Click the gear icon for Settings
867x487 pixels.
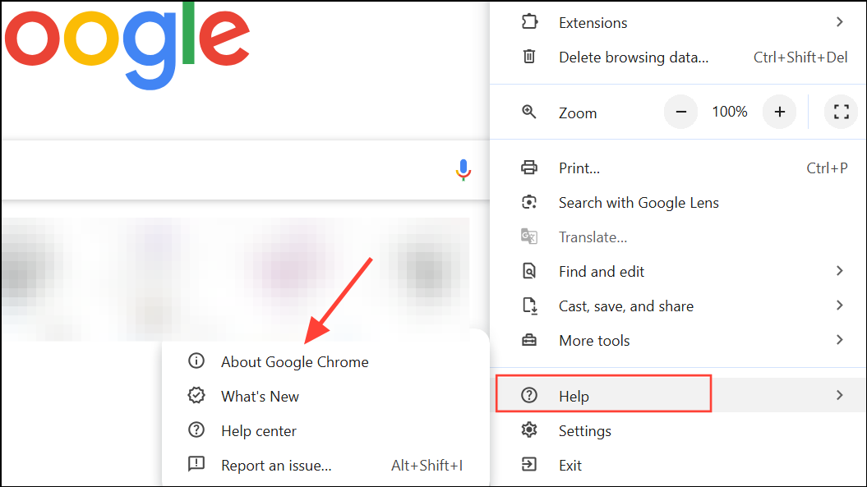(x=529, y=430)
